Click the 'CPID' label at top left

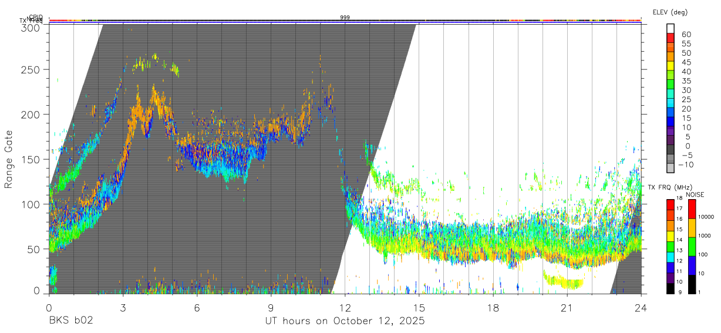coord(35,17)
